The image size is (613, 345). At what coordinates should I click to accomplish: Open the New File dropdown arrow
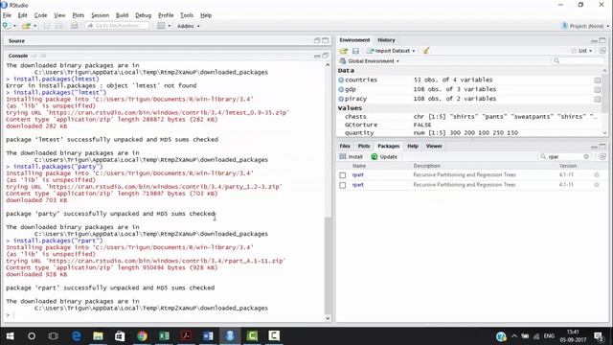coord(15,26)
